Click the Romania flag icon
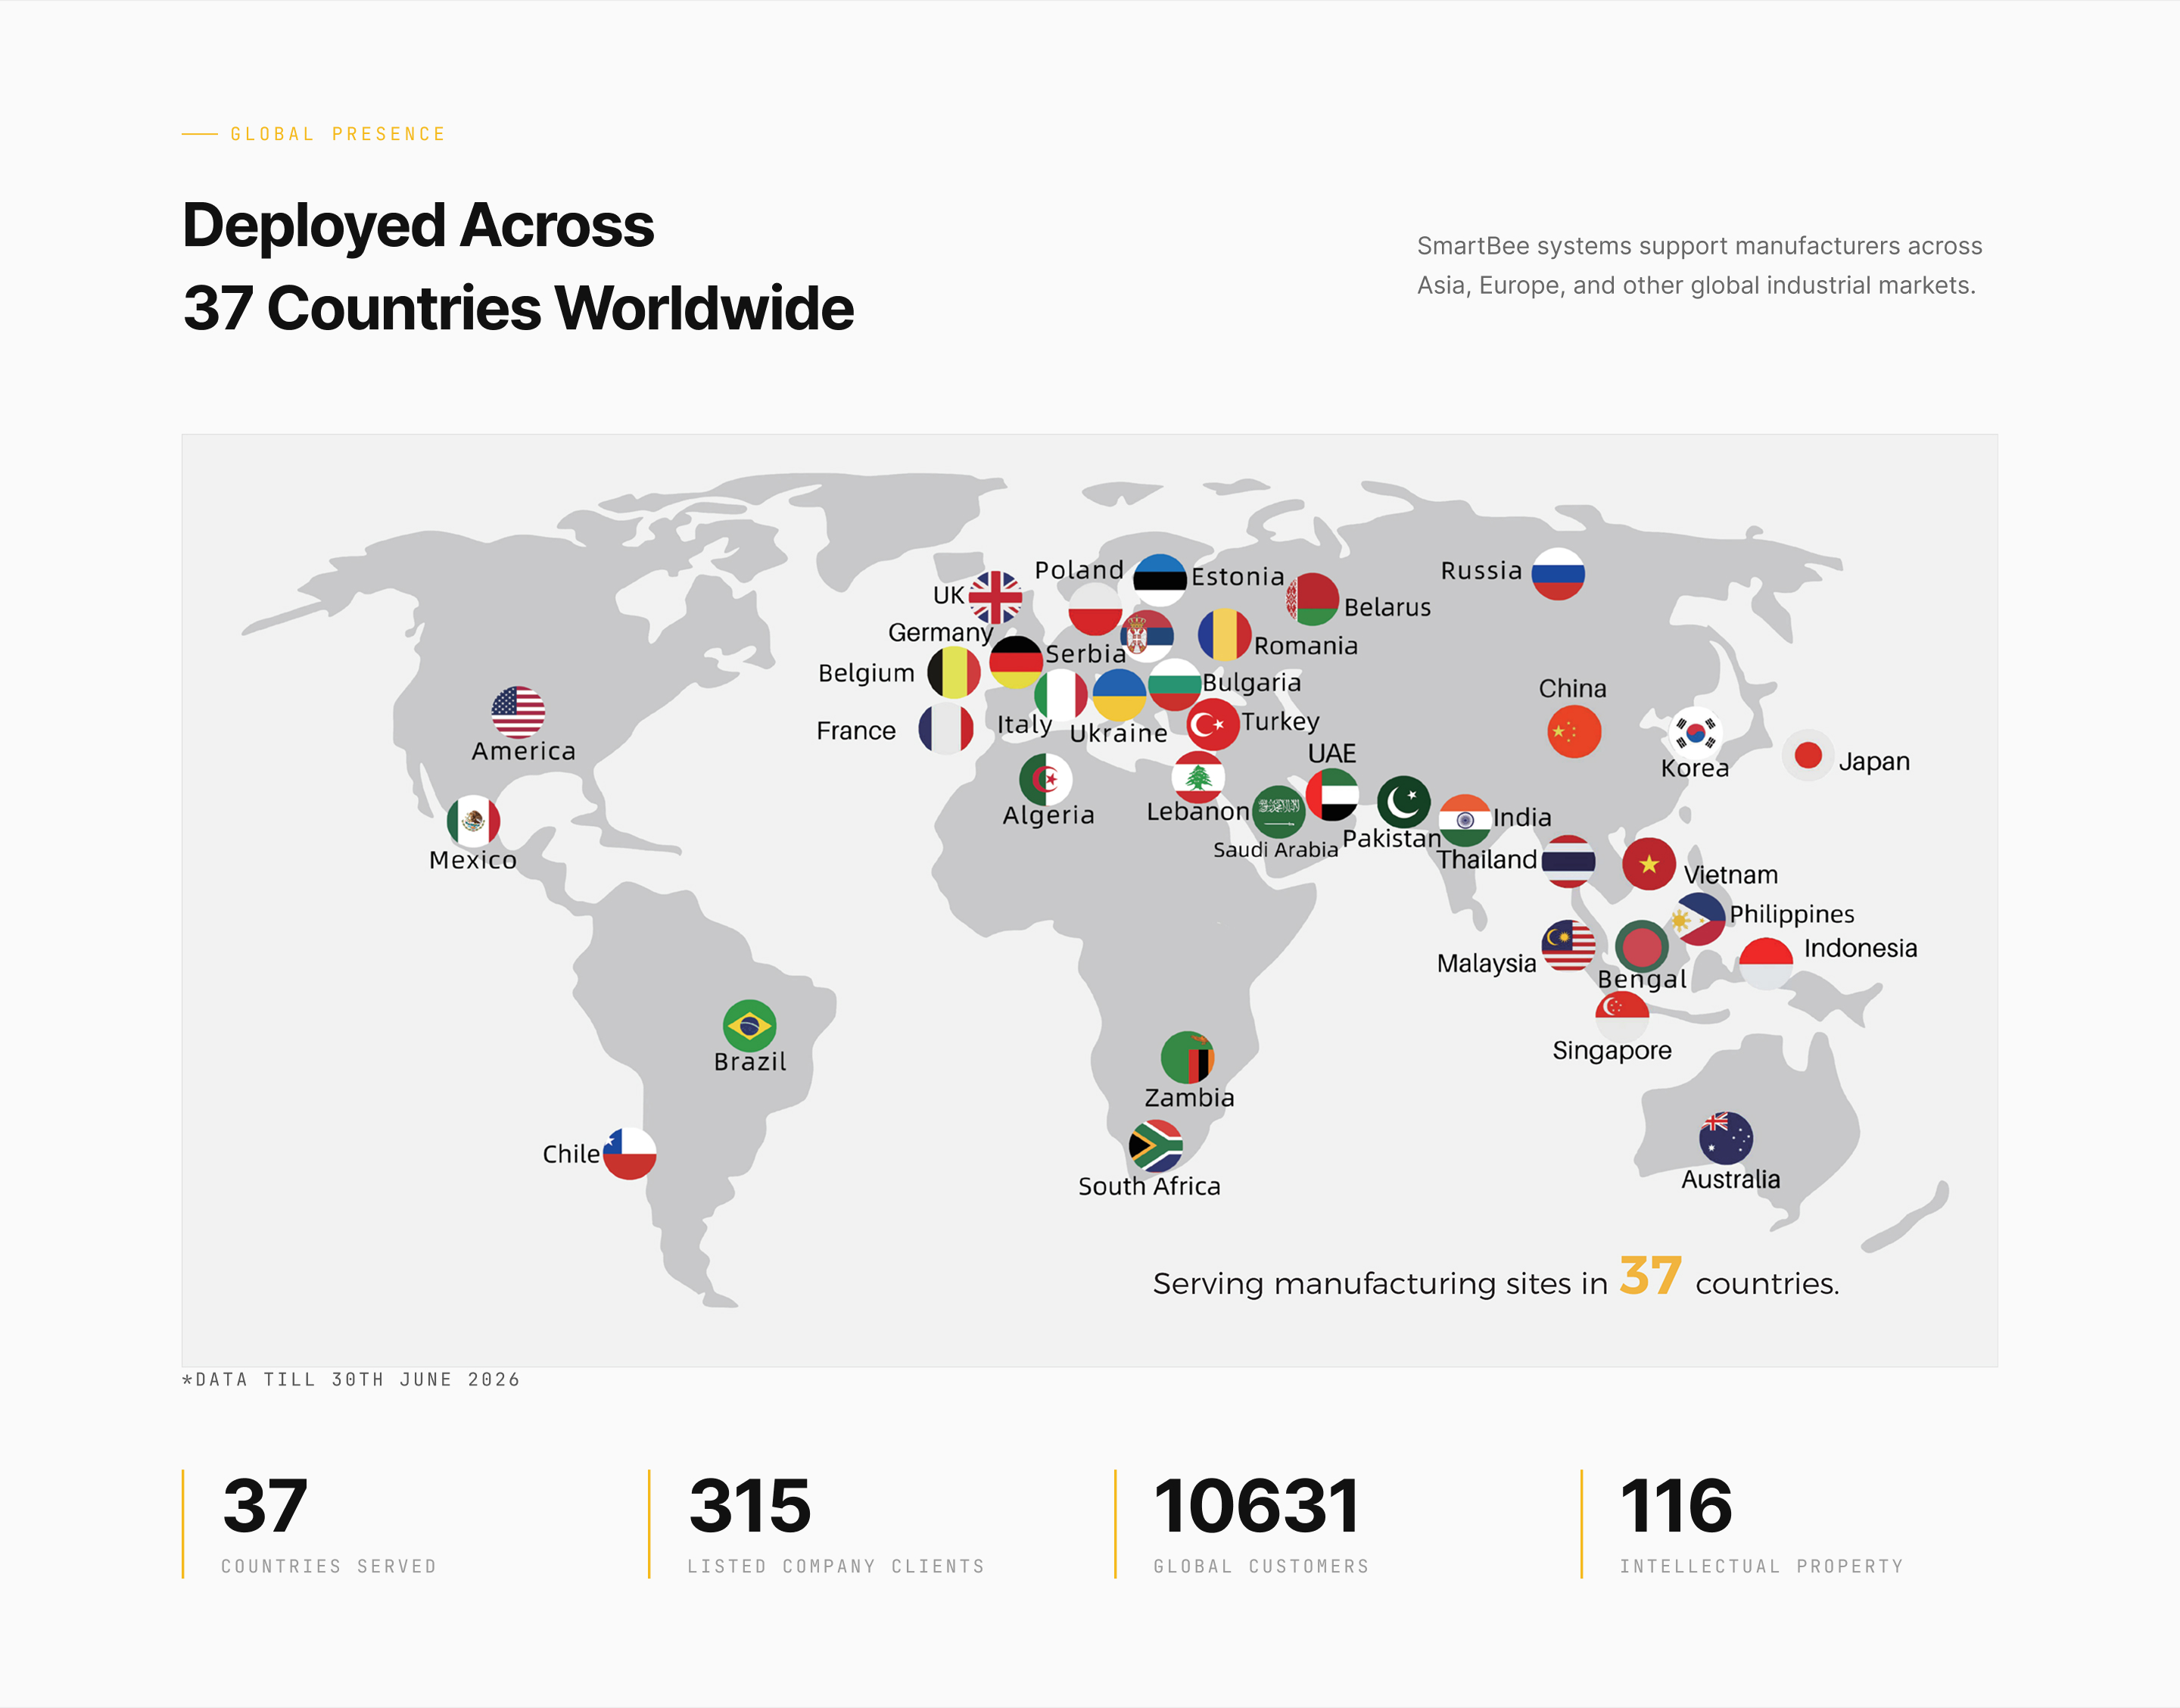Image resolution: width=2180 pixels, height=1708 pixels. (x=1225, y=635)
